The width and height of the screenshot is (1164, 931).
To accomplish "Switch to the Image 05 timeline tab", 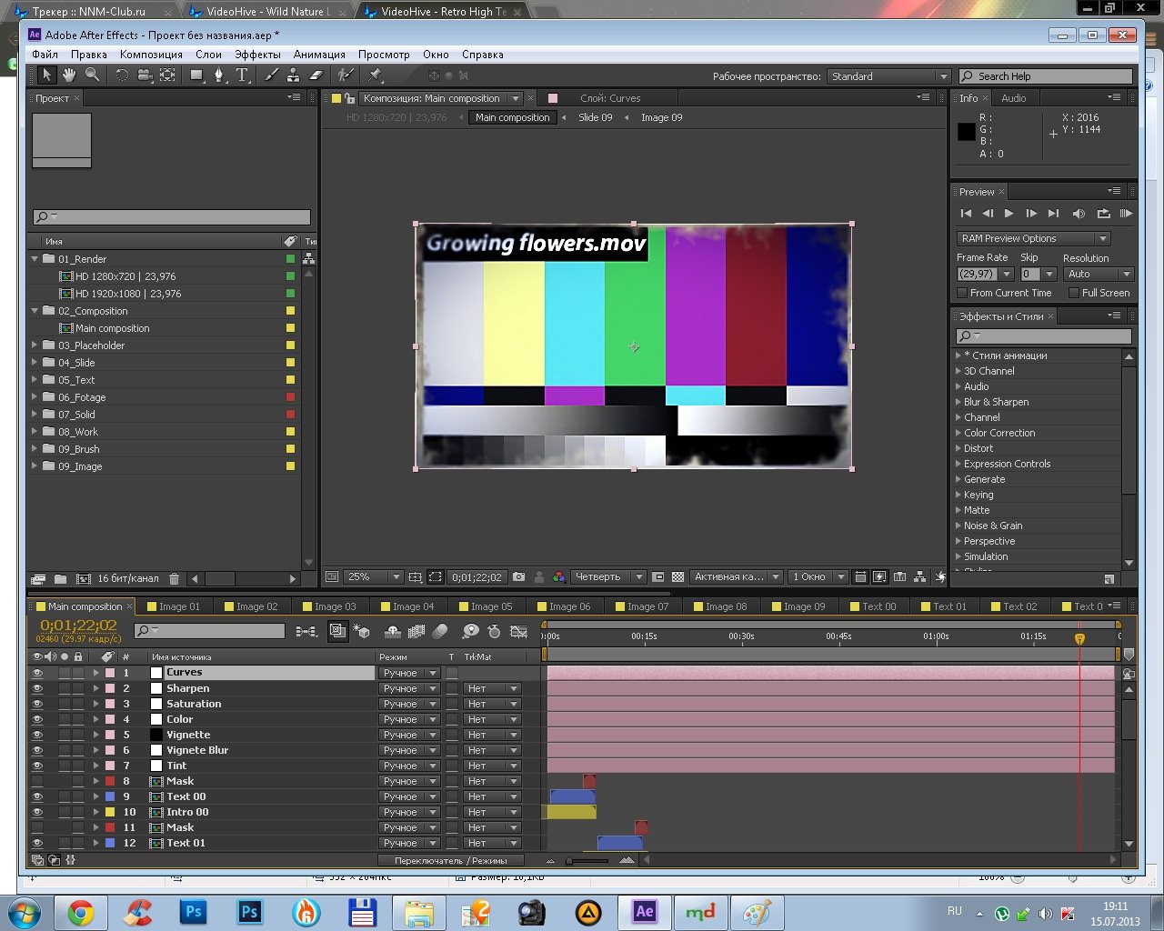I will point(492,606).
